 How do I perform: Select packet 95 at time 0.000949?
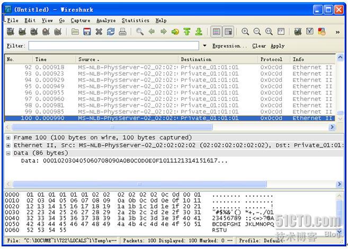coord(170,86)
